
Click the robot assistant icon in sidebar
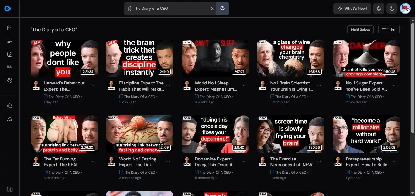(x=10, y=28)
